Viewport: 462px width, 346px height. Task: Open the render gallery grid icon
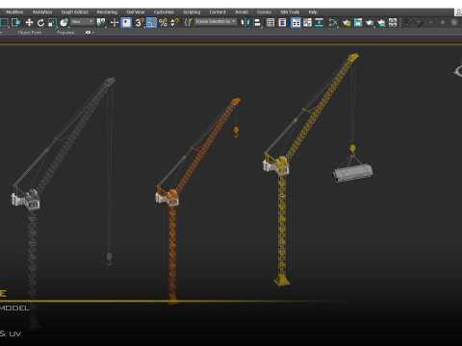[x=393, y=22]
